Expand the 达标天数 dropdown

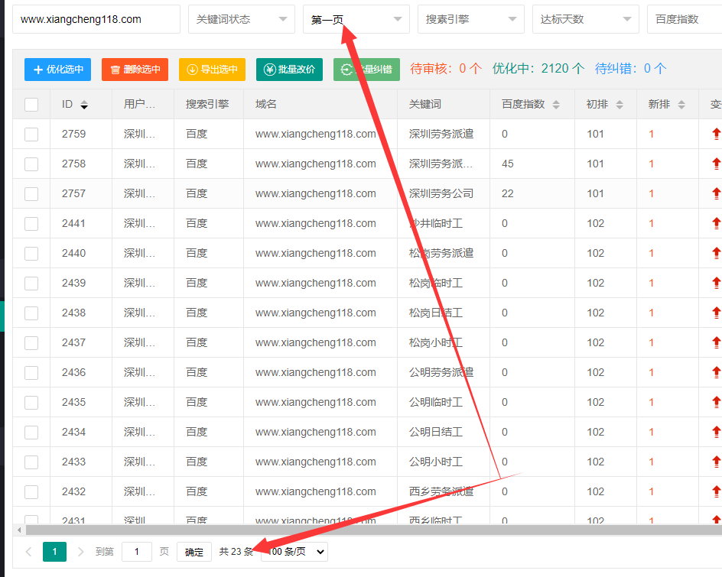coord(585,19)
